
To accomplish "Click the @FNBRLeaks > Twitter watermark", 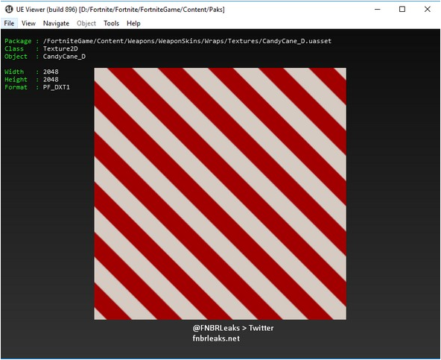I will (x=233, y=328).
